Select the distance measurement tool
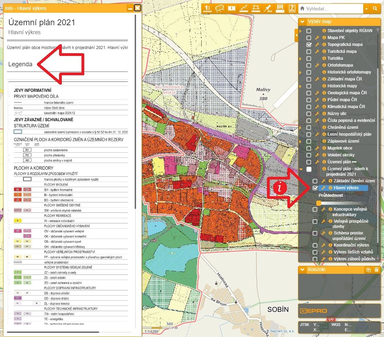 244,8
